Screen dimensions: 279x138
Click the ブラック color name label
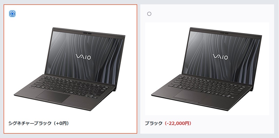pyautogui.click(x=154, y=123)
